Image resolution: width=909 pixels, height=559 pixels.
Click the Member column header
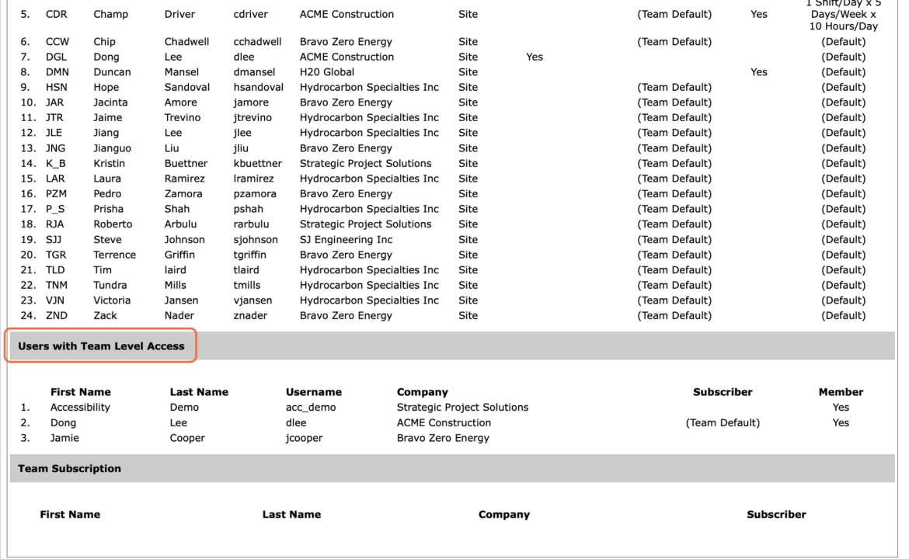pyautogui.click(x=841, y=392)
